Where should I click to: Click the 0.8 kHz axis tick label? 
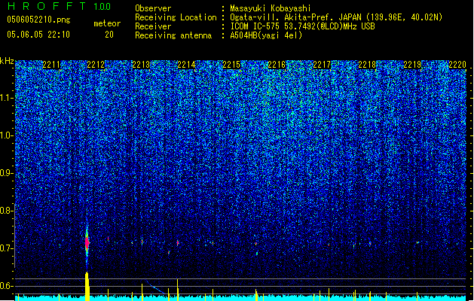[7, 211]
